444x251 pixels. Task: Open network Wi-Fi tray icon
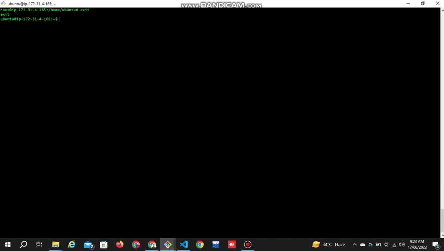coord(395,245)
